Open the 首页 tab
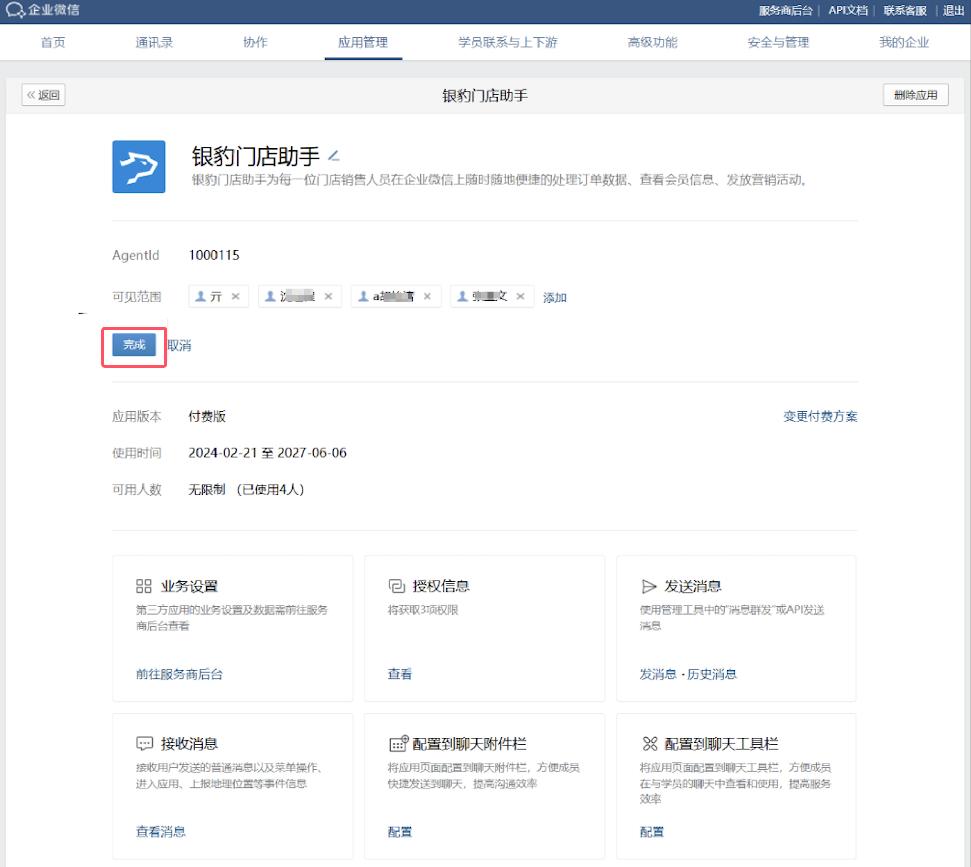971x867 pixels. (53, 42)
